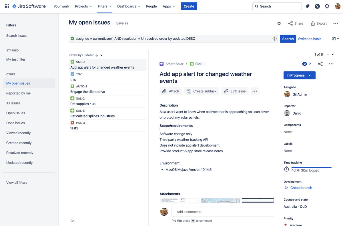Screen dimensions: 343x226
Task: Click the Attach button
Action: tap(171, 91)
